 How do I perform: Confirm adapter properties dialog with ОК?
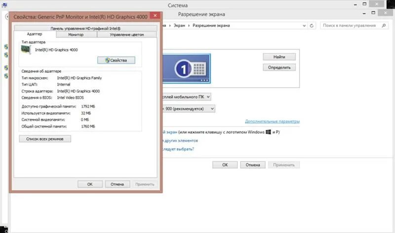pyautogui.click(x=90, y=184)
